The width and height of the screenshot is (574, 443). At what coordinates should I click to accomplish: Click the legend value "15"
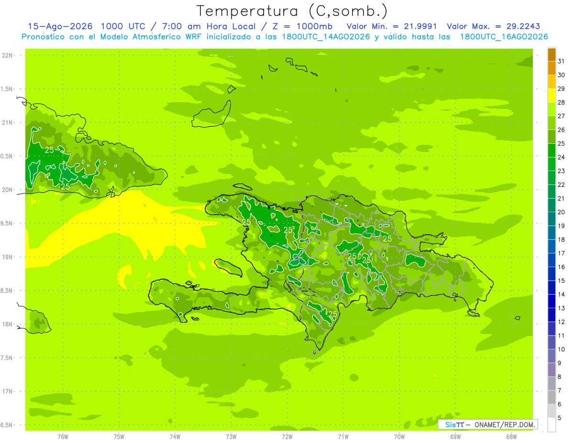[x=562, y=281]
